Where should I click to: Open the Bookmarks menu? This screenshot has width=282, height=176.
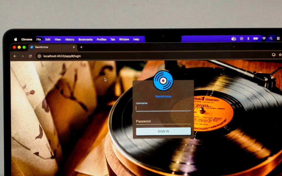(x=85, y=39)
